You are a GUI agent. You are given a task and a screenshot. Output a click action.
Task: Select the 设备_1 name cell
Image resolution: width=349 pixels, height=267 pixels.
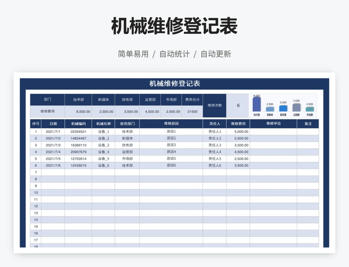click(x=103, y=132)
